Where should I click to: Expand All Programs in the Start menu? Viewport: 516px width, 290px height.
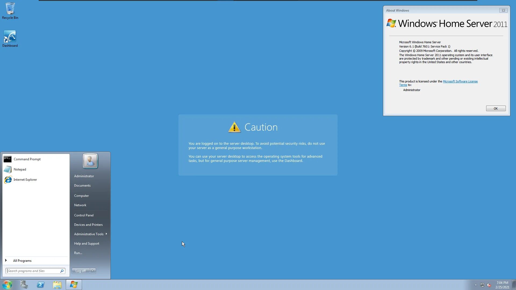(x=22, y=260)
